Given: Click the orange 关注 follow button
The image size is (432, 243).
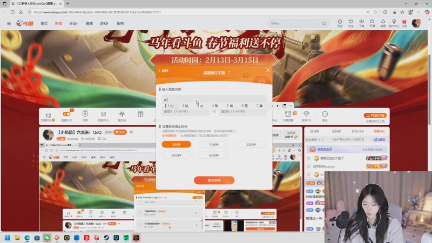Looking at the screenshot, I should click(x=120, y=132).
